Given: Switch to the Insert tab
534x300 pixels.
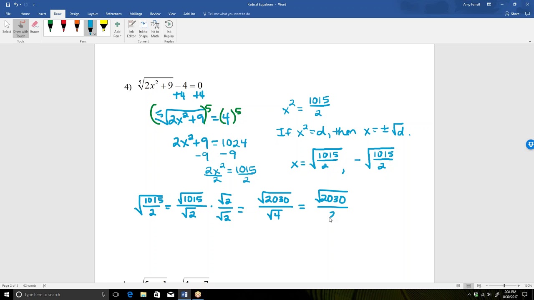Looking at the screenshot, I should (x=42, y=14).
